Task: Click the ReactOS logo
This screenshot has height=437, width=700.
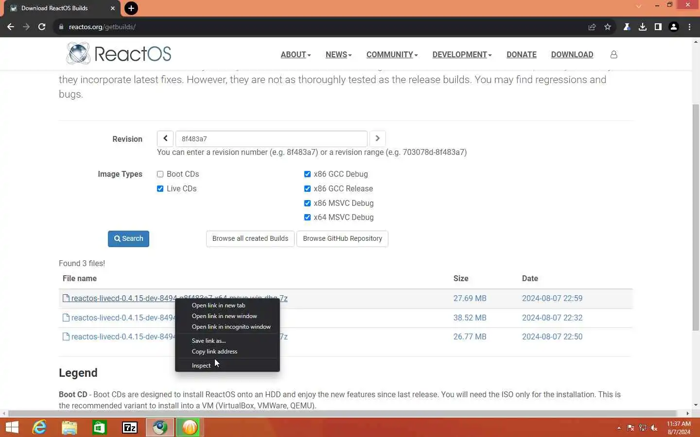Action: click(x=119, y=53)
